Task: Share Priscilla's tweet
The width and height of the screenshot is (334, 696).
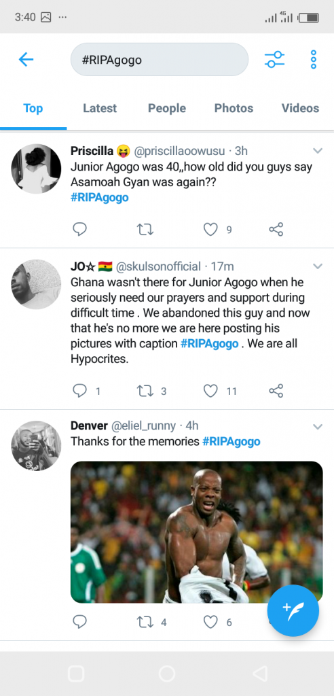Action: pos(276,229)
